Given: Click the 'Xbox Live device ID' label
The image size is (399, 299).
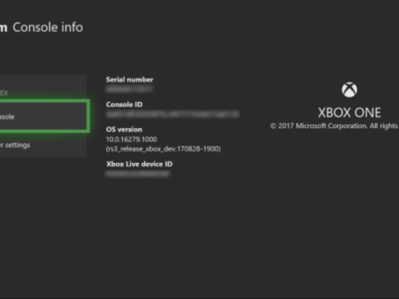Looking at the screenshot, I should (139, 164).
